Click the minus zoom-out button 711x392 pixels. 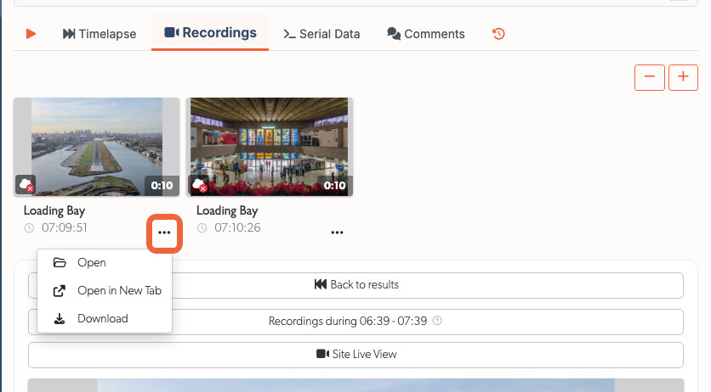point(649,77)
